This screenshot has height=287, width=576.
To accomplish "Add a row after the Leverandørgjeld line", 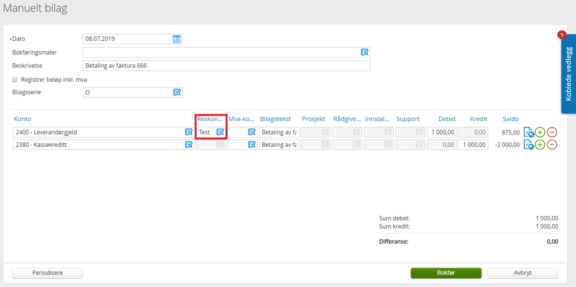I will click(x=540, y=132).
